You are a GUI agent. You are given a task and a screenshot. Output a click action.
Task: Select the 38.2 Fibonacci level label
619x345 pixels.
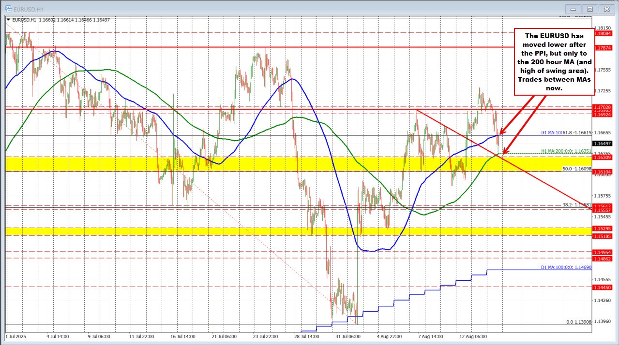pyautogui.click(x=577, y=205)
